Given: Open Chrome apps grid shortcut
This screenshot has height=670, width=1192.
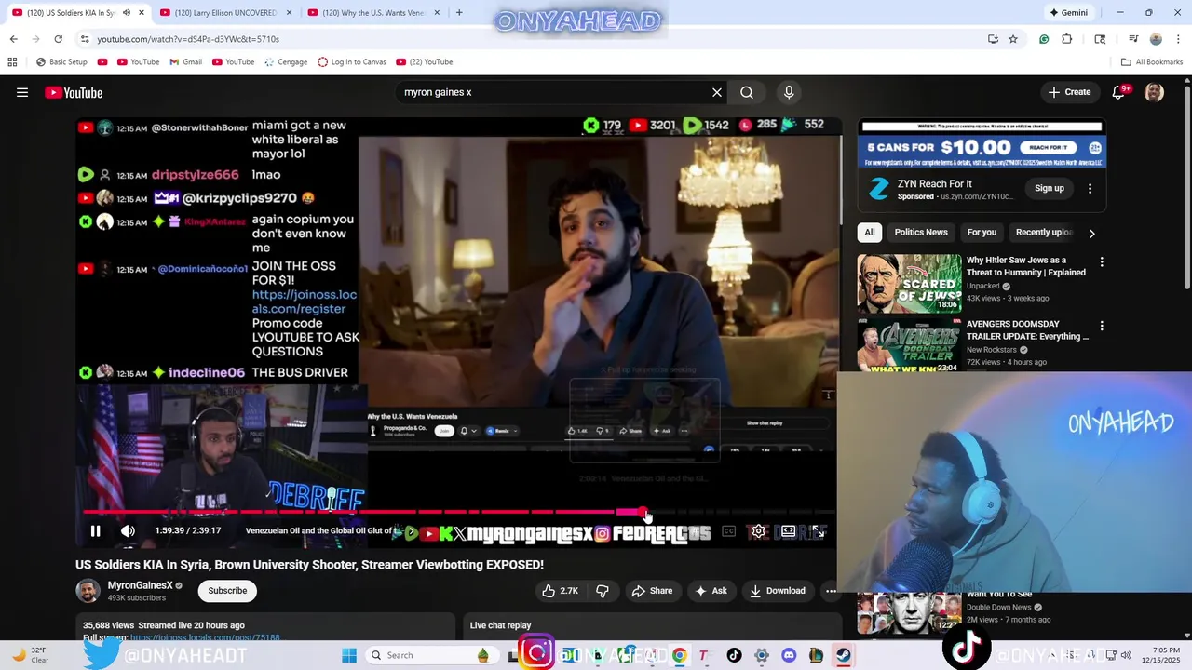Looking at the screenshot, I should tap(12, 62).
